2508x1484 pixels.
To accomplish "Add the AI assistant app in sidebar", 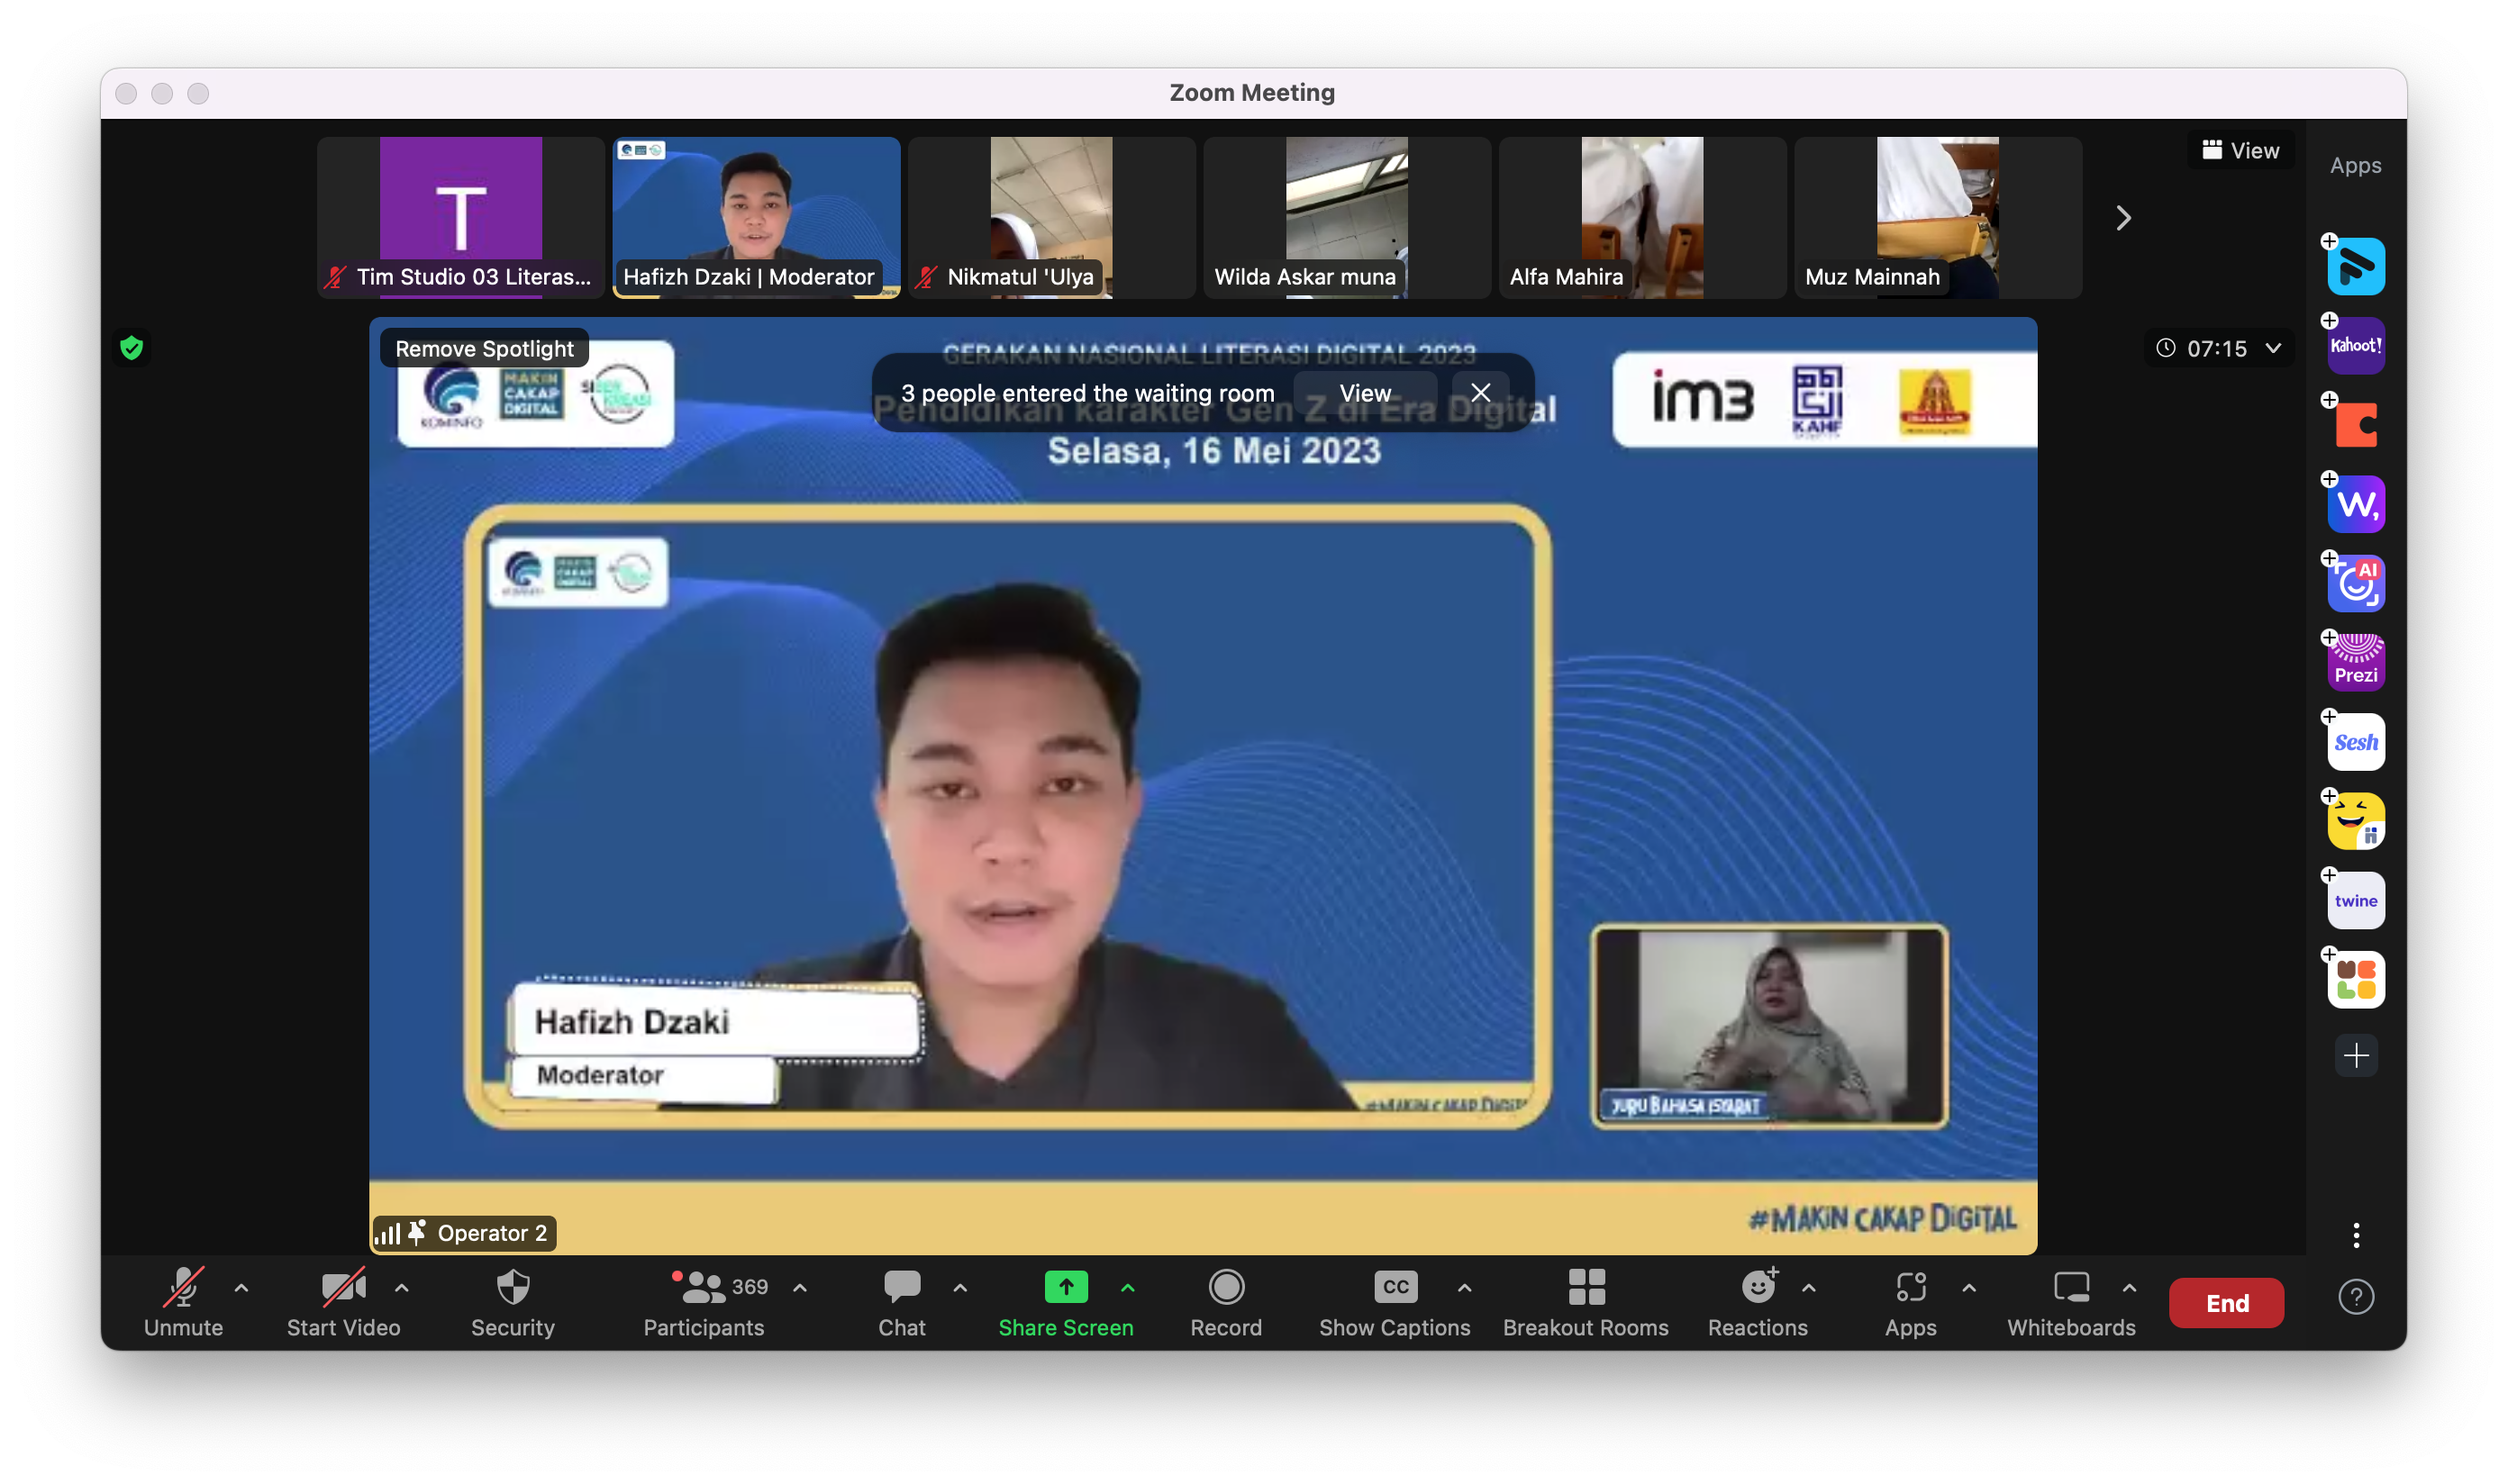I will (x=2355, y=582).
